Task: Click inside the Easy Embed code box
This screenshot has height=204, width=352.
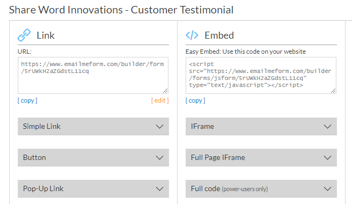Action: (261, 75)
